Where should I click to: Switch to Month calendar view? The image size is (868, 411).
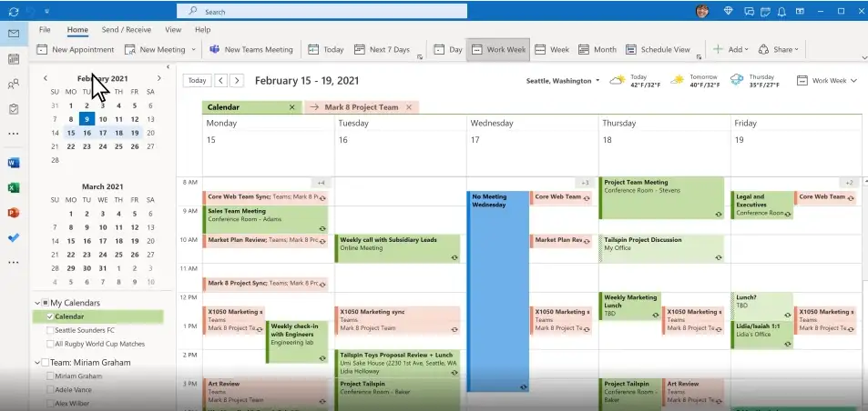click(597, 50)
